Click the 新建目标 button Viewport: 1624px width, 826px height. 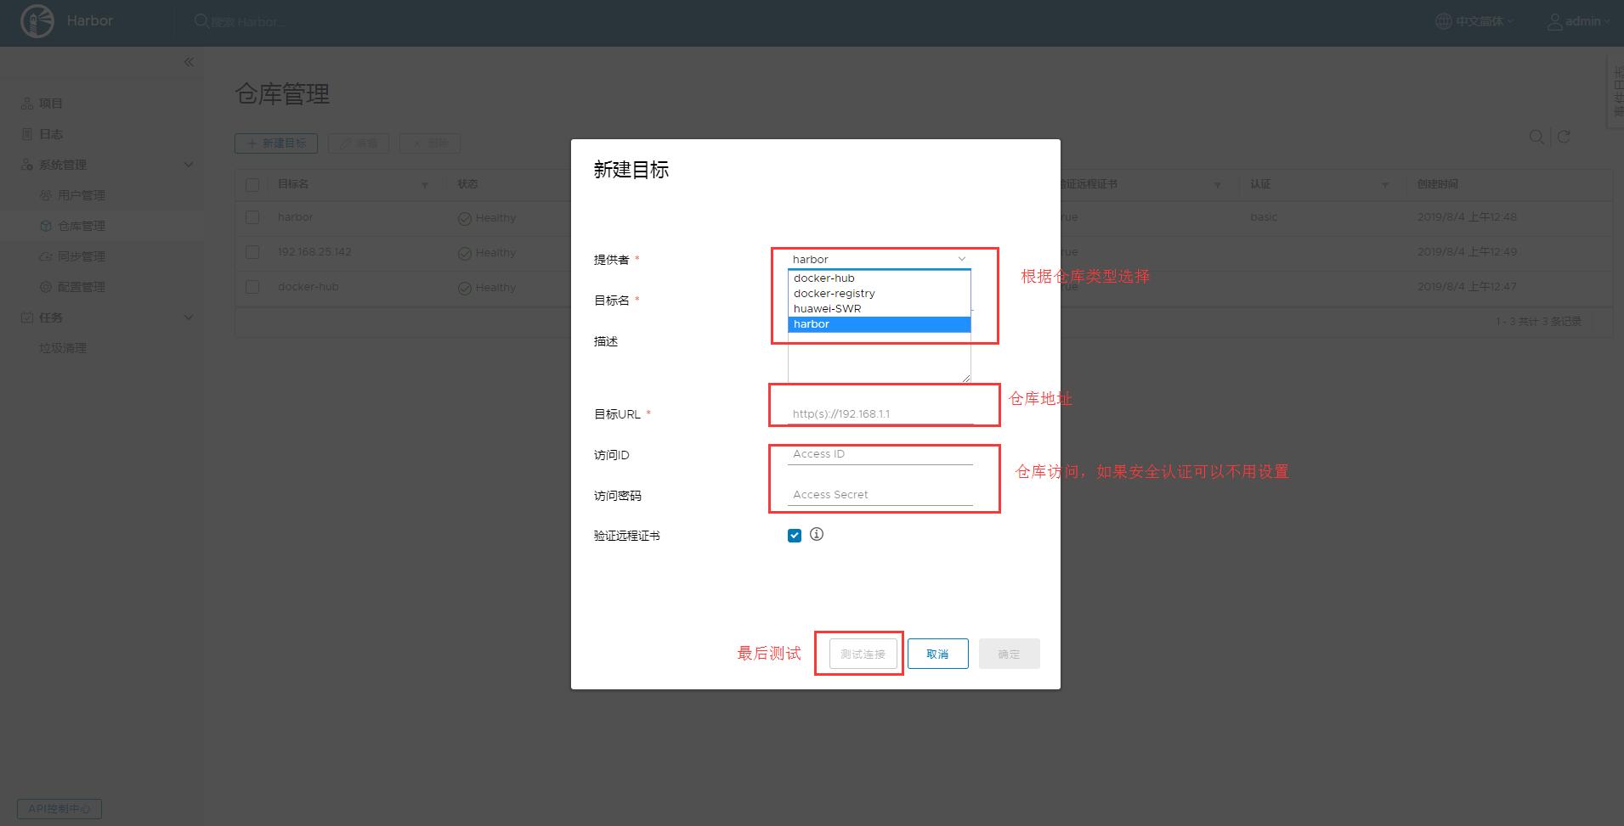click(276, 143)
